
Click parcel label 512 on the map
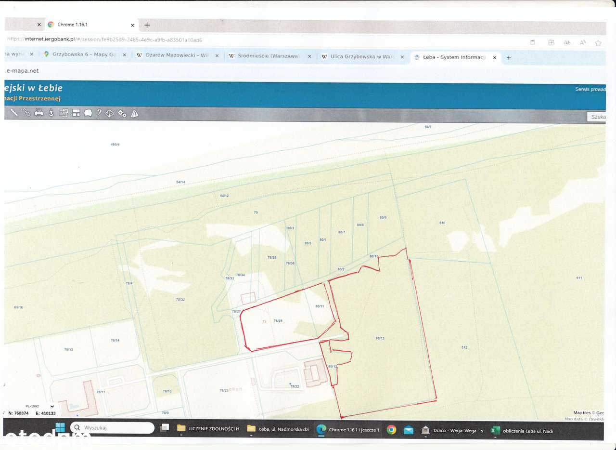464,347
